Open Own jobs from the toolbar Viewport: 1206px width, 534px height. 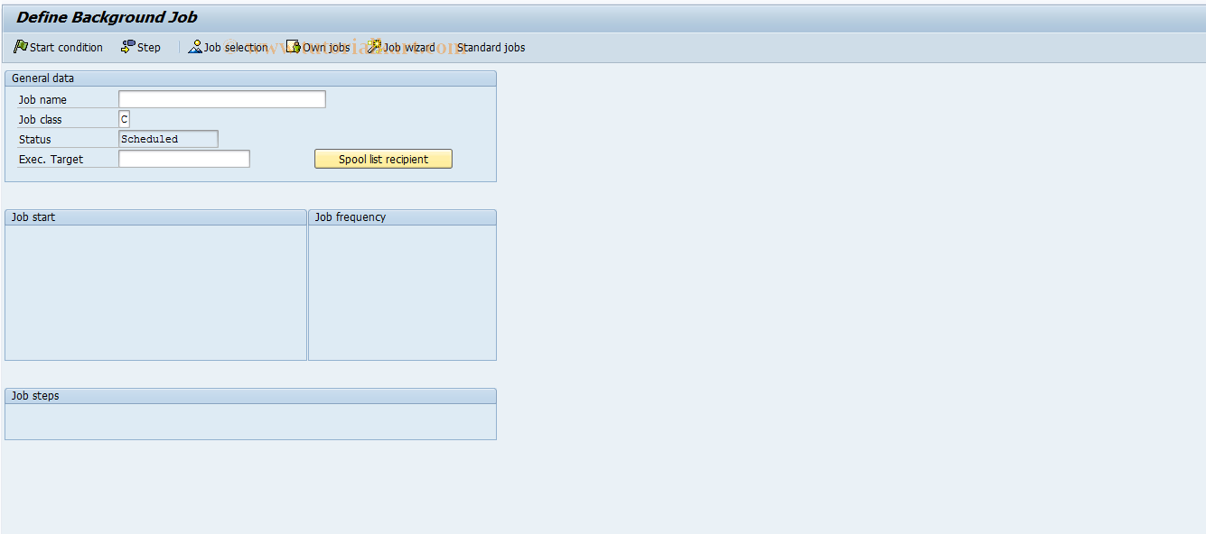(x=318, y=47)
